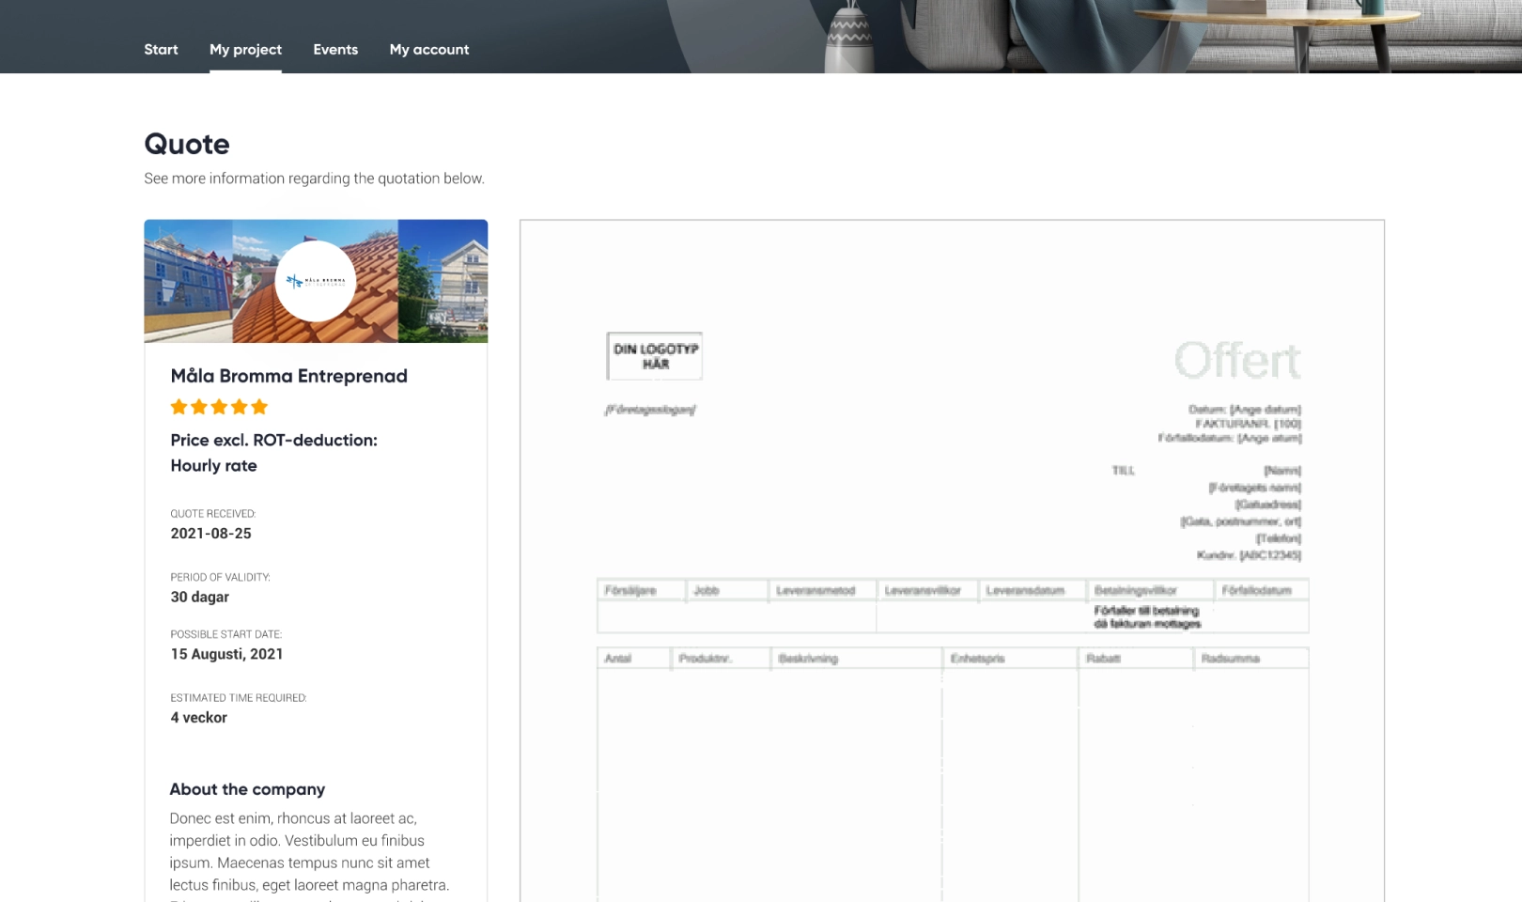Click the About the company heading
Image resolution: width=1522 pixels, height=902 pixels.
click(247, 789)
